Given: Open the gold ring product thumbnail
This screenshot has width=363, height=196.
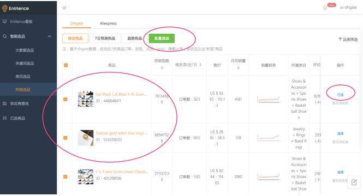Looking at the screenshot, I should 85,138.
